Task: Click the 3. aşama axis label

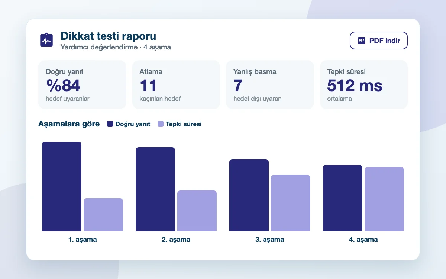Action: click(270, 240)
